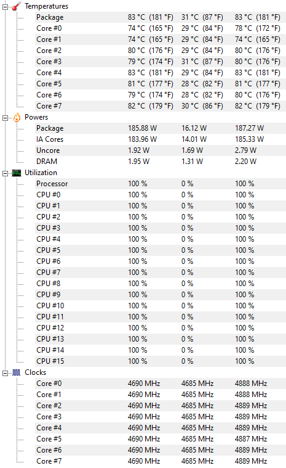Select the DRAM power row
This screenshot has width=286, height=468.
[161, 162]
